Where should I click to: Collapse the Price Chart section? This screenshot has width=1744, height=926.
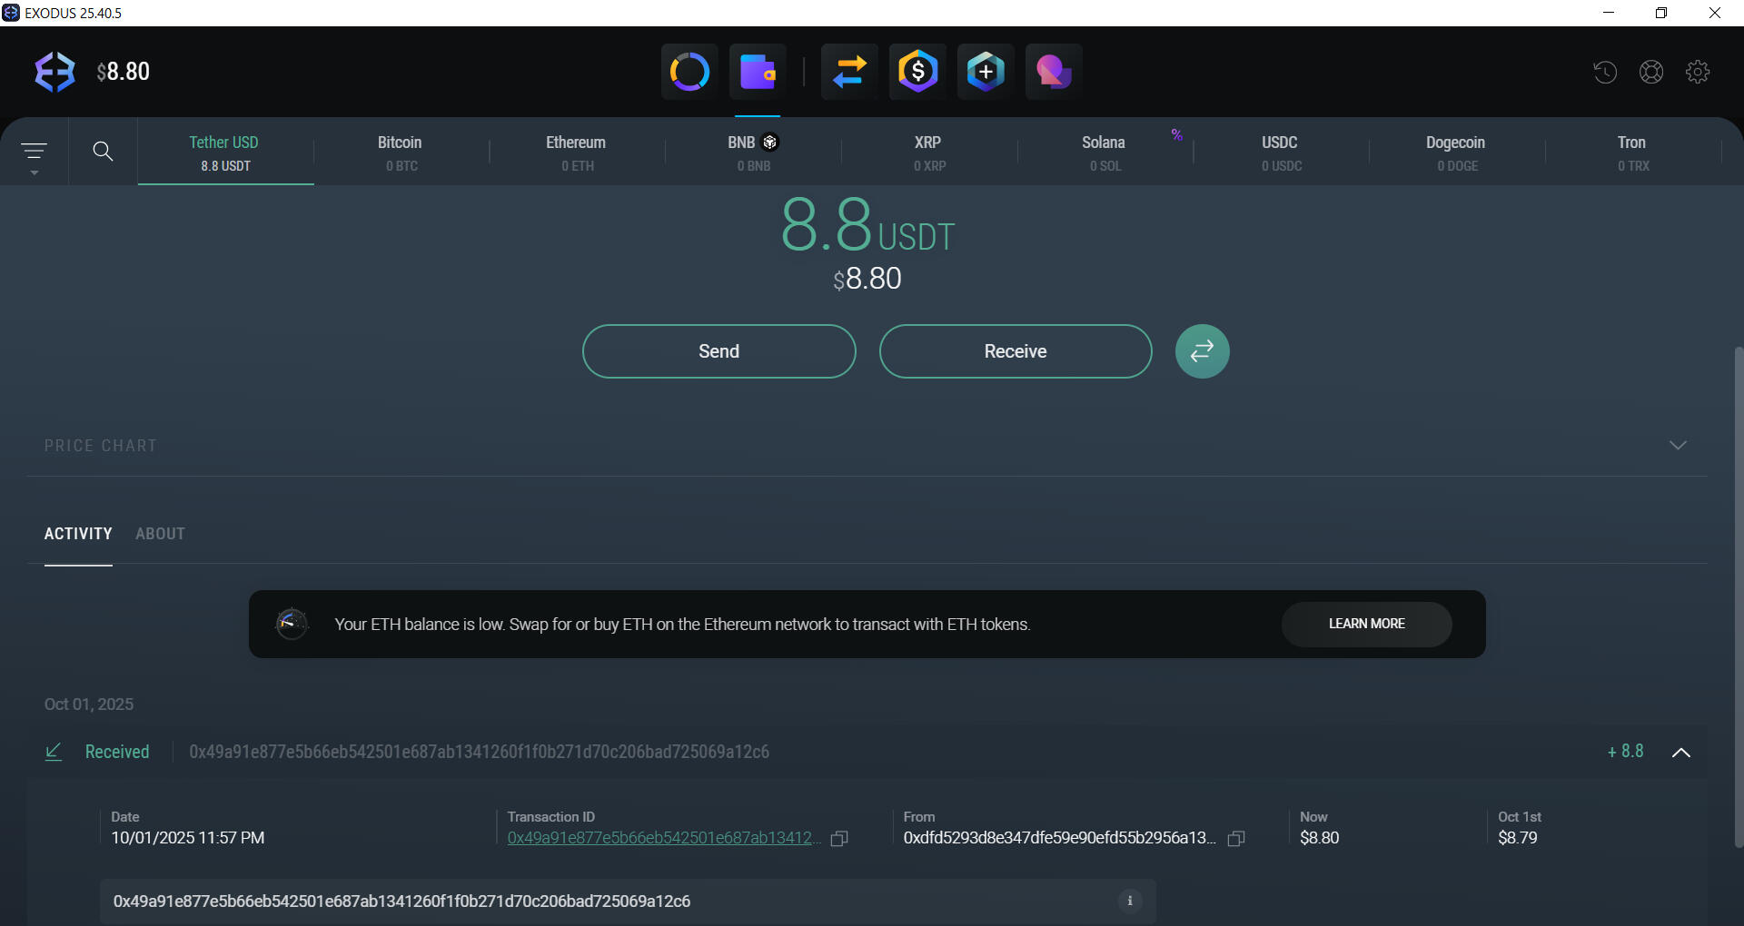[x=1678, y=445]
